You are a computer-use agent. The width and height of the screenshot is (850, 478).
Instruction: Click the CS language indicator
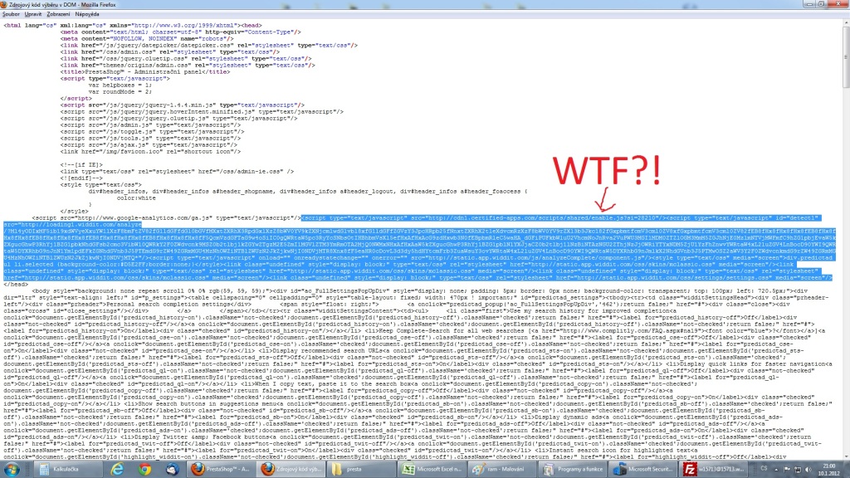tap(764, 469)
